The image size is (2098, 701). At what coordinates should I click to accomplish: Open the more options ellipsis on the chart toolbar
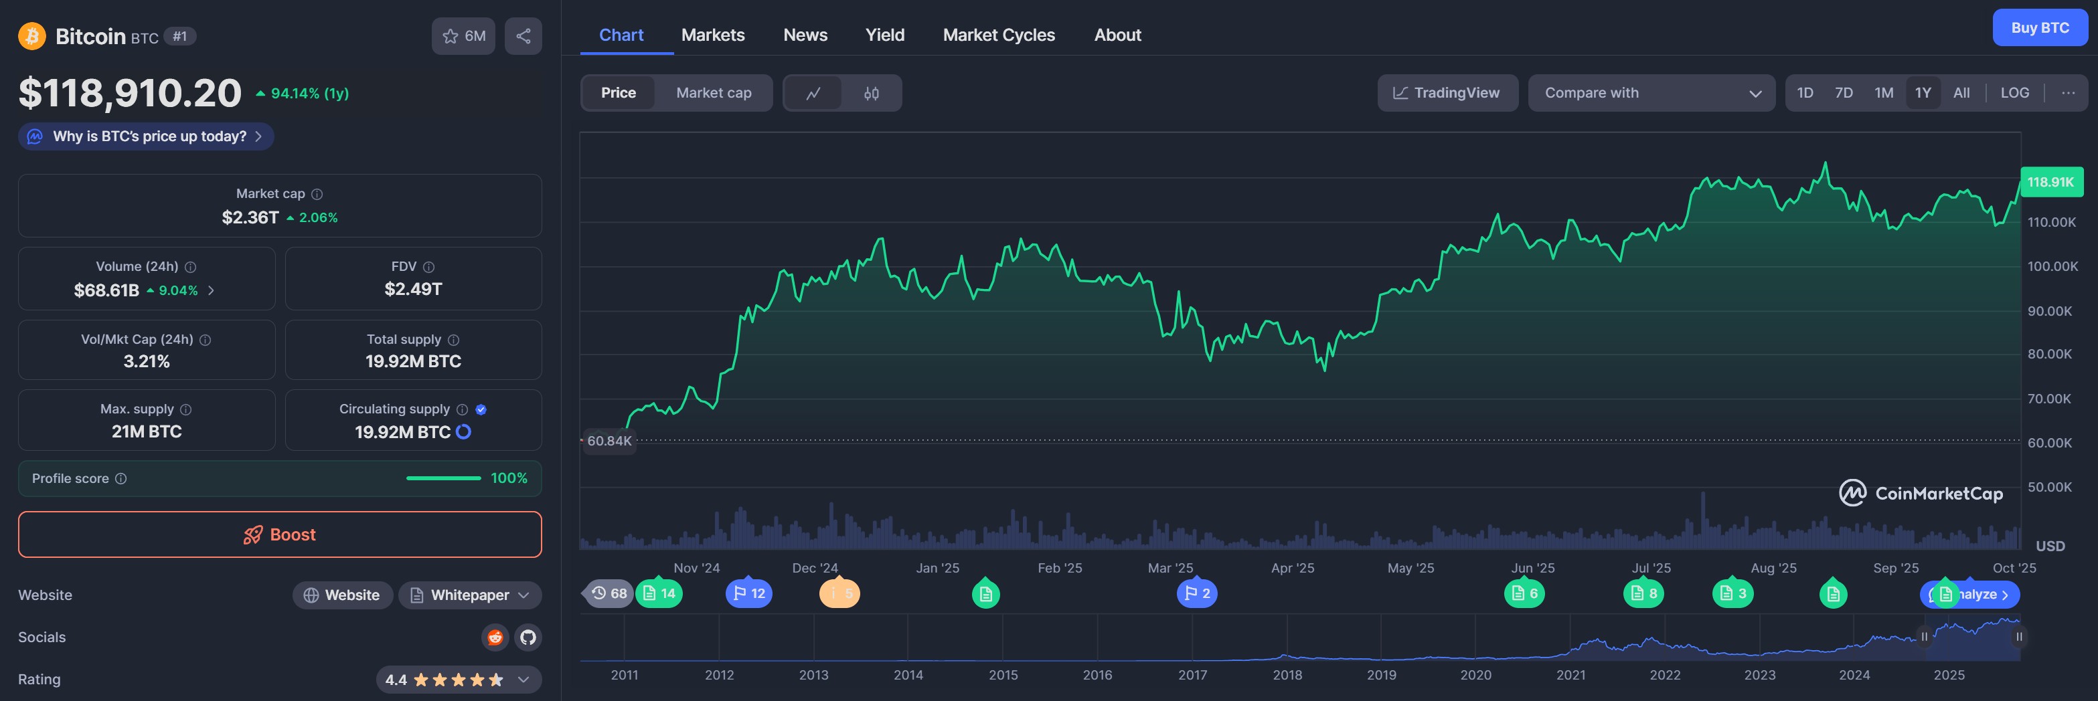click(2067, 93)
